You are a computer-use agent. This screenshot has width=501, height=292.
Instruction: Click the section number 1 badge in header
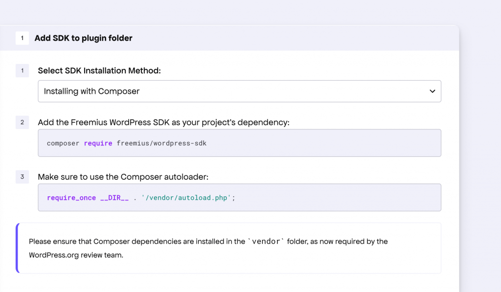22,38
